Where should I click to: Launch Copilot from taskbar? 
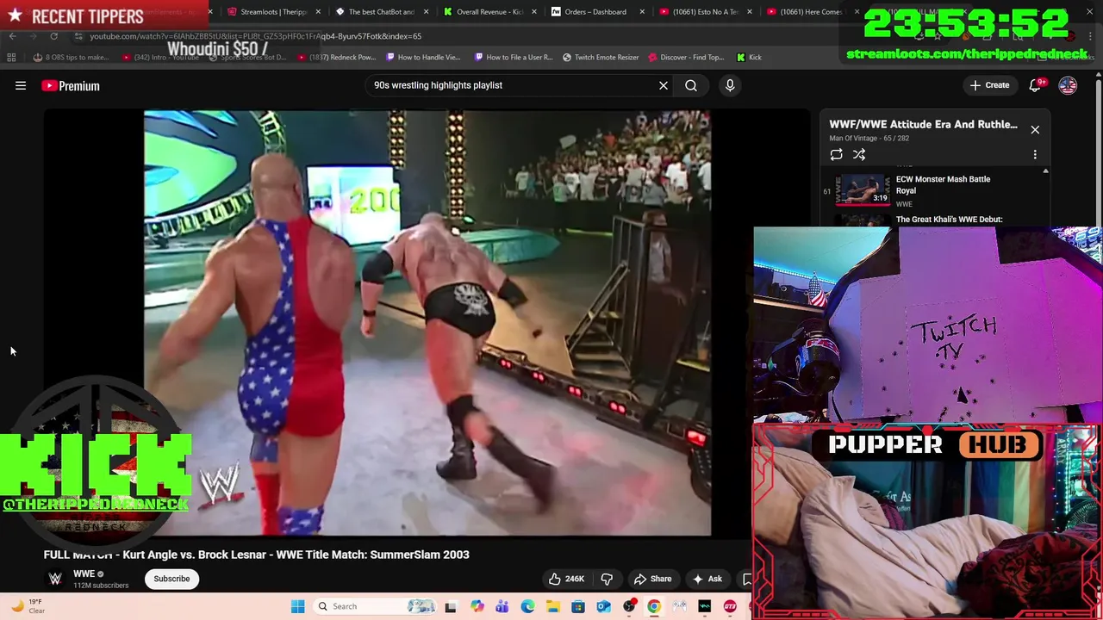click(477, 606)
